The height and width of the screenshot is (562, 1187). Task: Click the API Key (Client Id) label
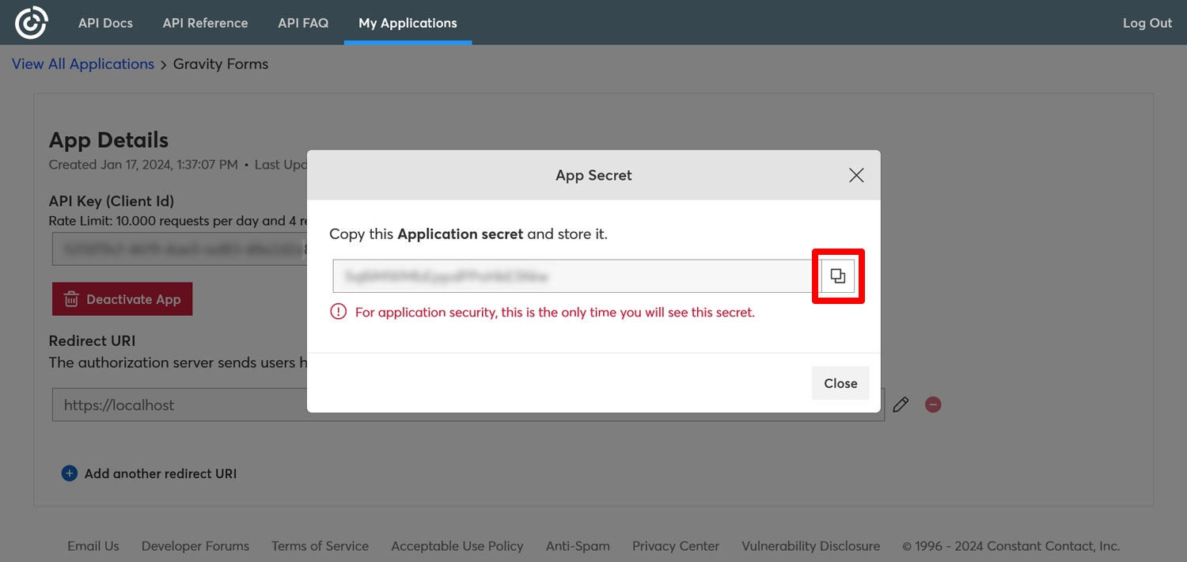[x=112, y=201]
